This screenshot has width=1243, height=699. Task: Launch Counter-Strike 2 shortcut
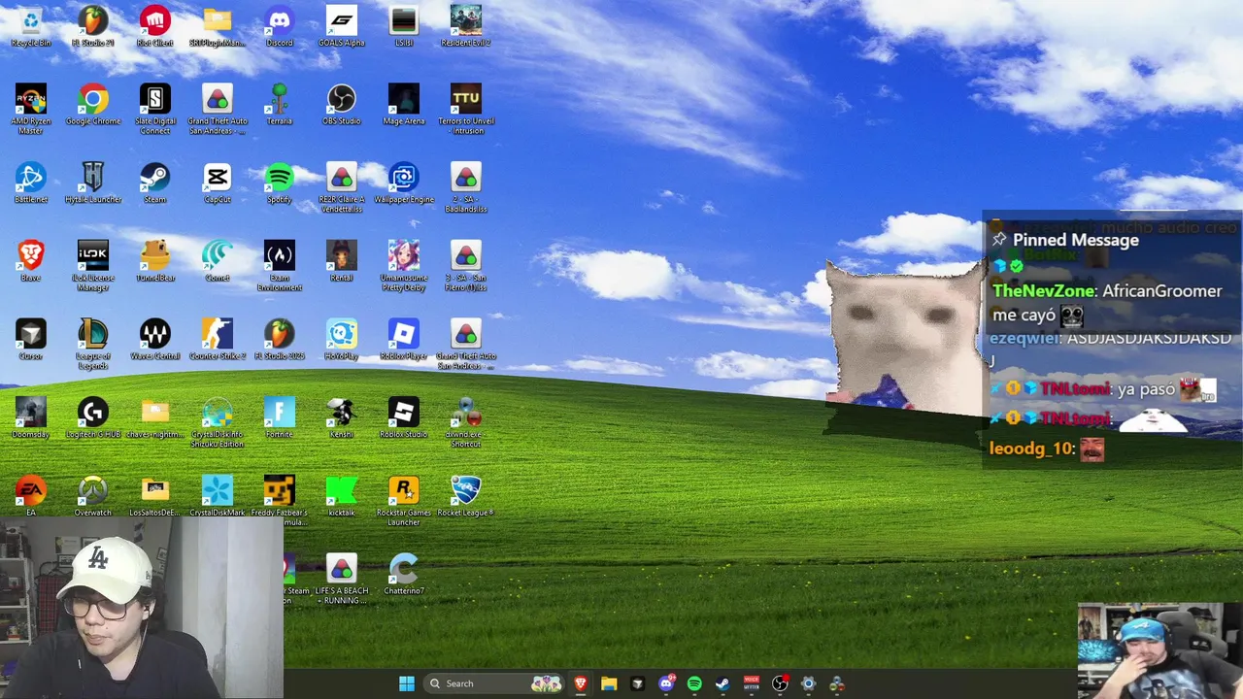pos(218,341)
